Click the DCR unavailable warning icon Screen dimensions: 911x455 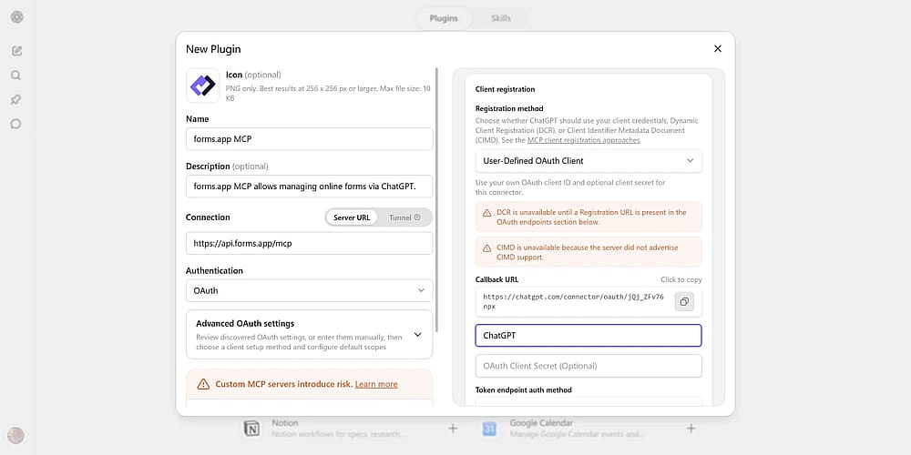(486, 212)
